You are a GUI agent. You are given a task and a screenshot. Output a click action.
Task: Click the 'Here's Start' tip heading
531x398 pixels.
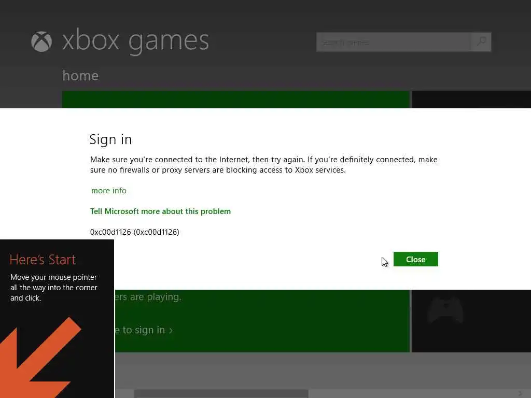click(43, 260)
